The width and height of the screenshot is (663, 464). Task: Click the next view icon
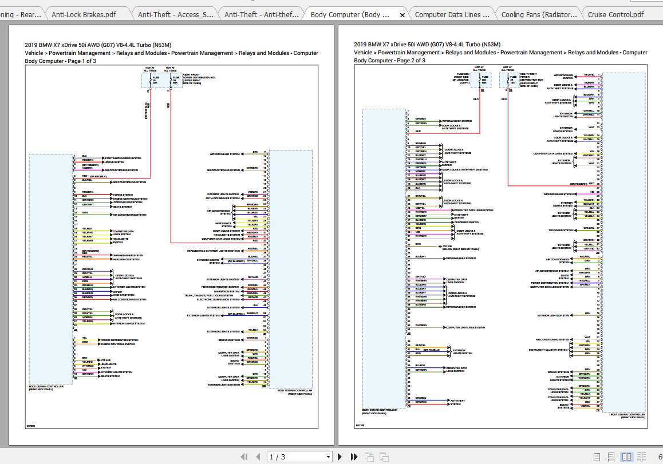[384, 457]
